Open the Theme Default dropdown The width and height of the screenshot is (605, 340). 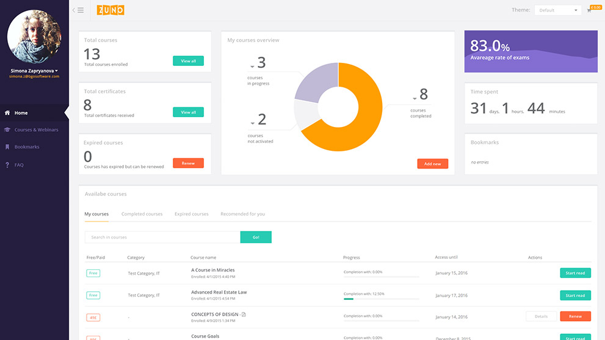(558, 10)
